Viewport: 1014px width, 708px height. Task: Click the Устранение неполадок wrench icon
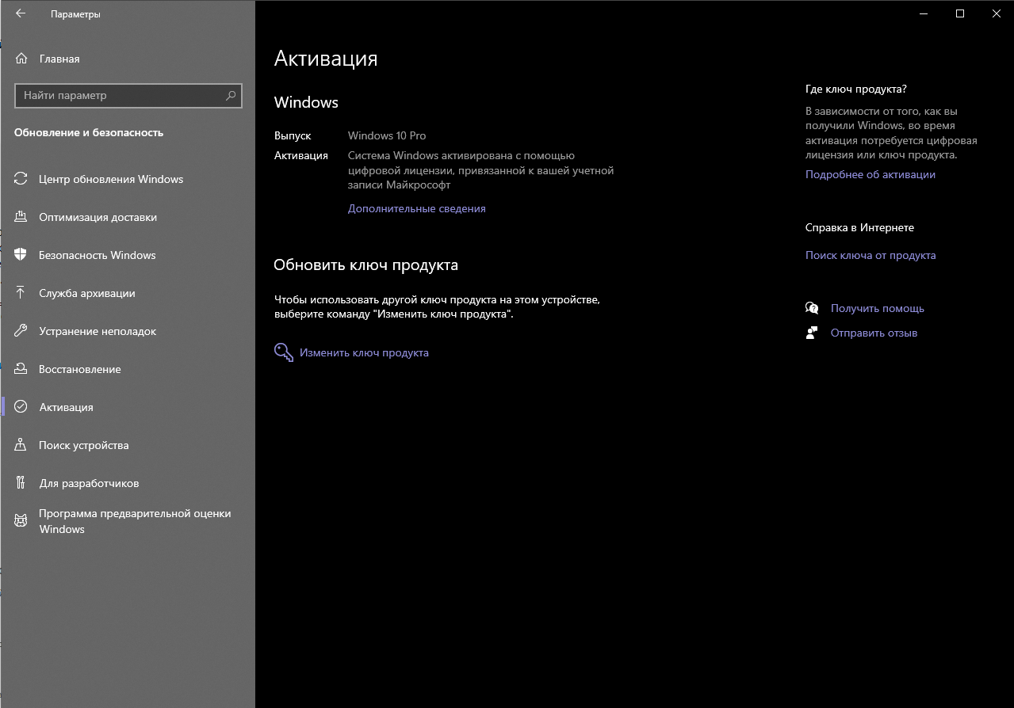(x=21, y=331)
